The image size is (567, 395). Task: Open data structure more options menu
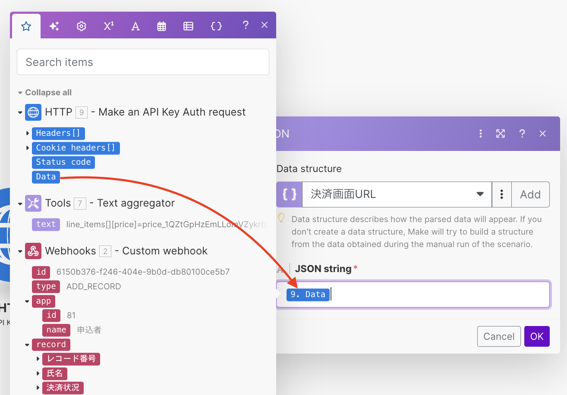point(501,194)
